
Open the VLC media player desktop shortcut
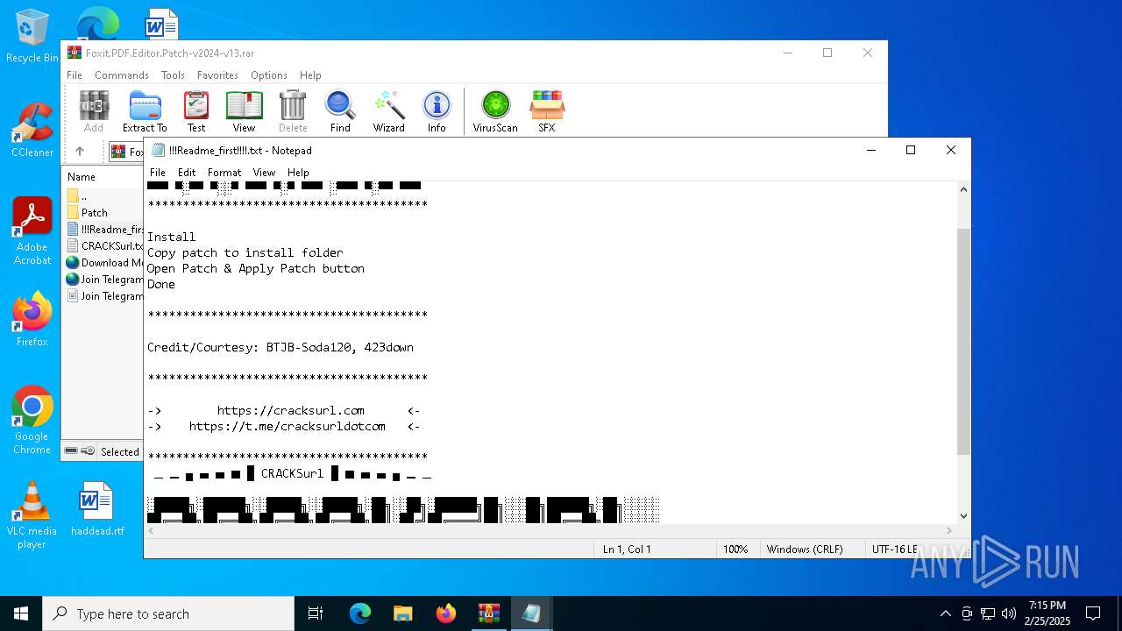pos(32,515)
